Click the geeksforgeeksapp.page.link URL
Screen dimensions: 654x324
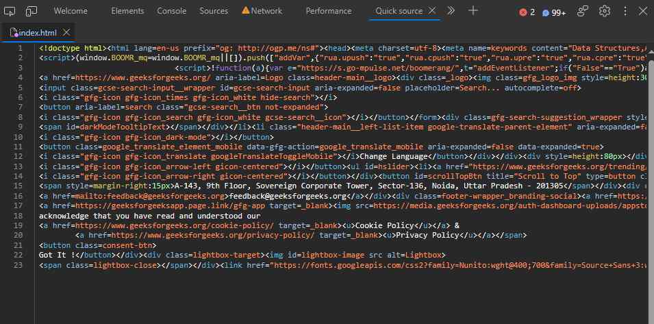(170, 206)
